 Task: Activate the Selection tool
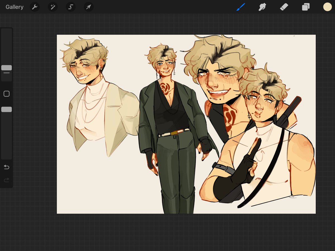coord(71,7)
